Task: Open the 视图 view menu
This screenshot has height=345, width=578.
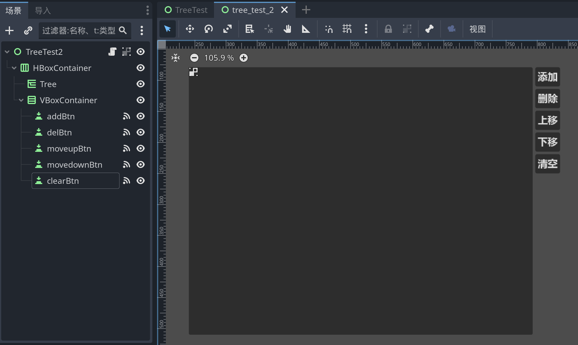Action: pos(478,29)
